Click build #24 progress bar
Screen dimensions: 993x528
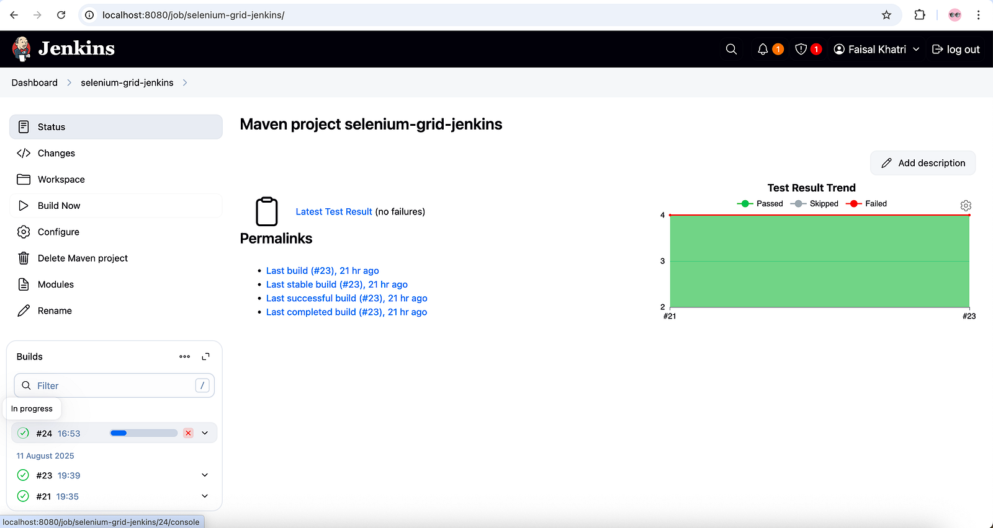point(144,433)
